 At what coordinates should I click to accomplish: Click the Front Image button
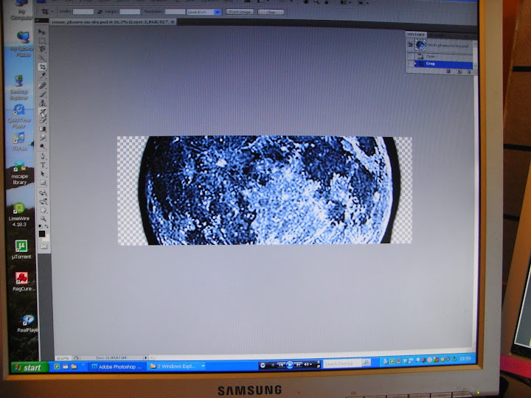[x=240, y=12]
